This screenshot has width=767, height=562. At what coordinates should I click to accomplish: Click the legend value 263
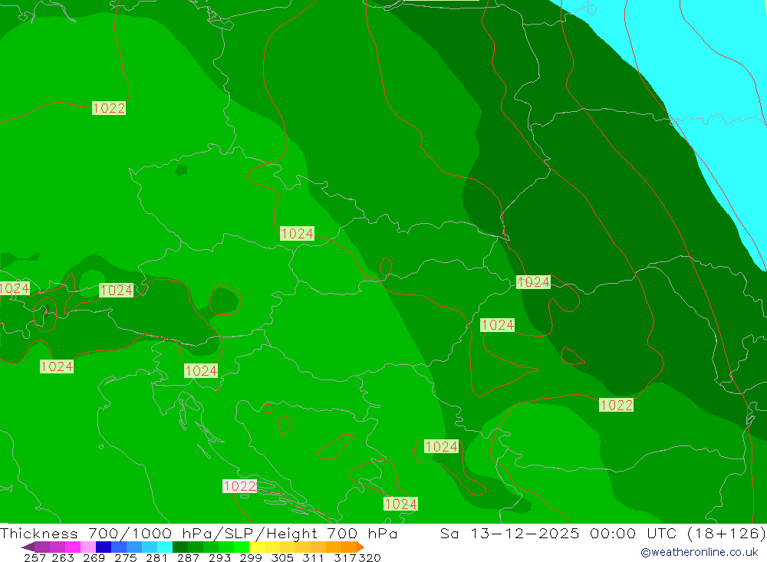pos(63,558)
